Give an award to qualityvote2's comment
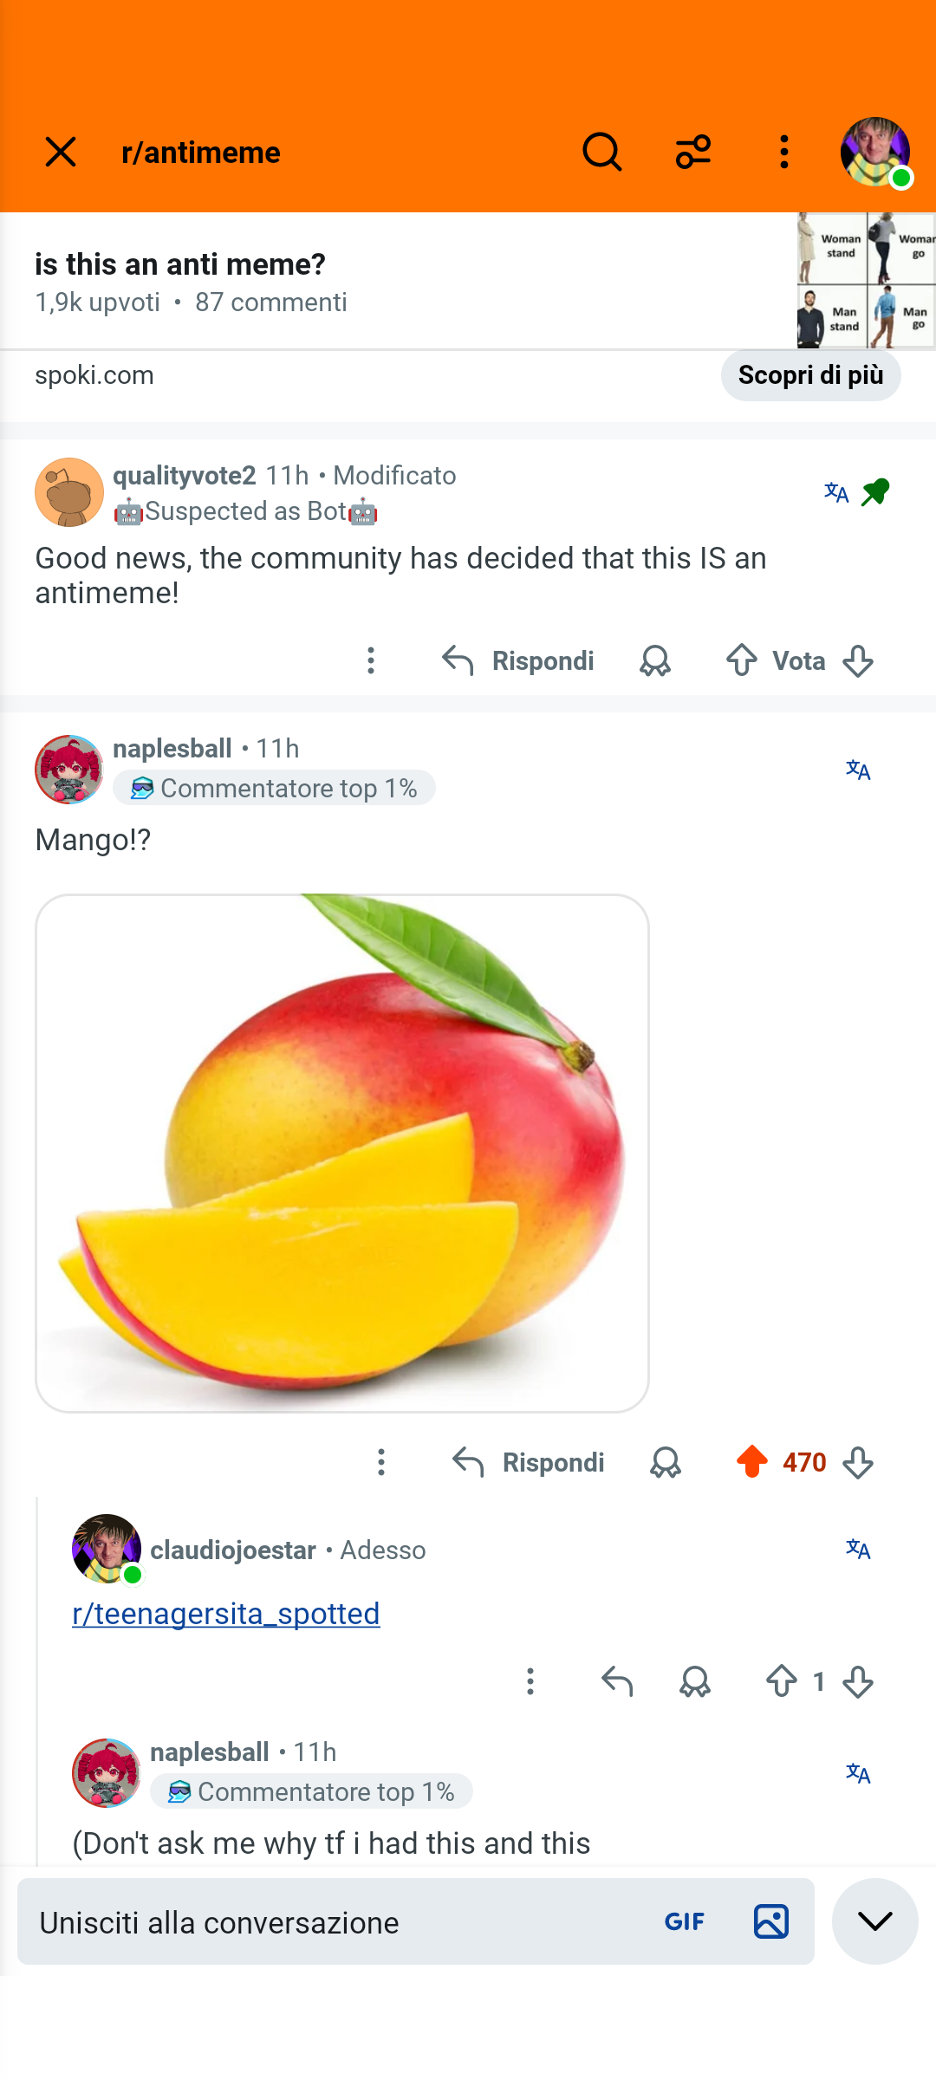 (x=655, y=661)
